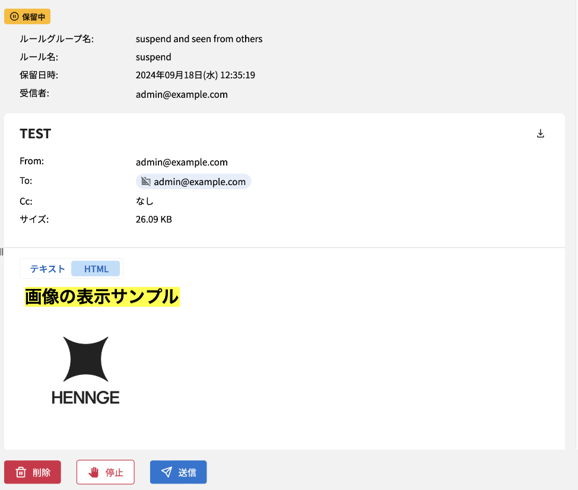Click the icon beside the To address
The height and width of the screenshot is (490, 578).
pyautogui.click(x=146, y=182)
